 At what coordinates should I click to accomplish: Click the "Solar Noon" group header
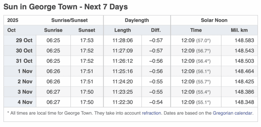(x=214, y=20)
